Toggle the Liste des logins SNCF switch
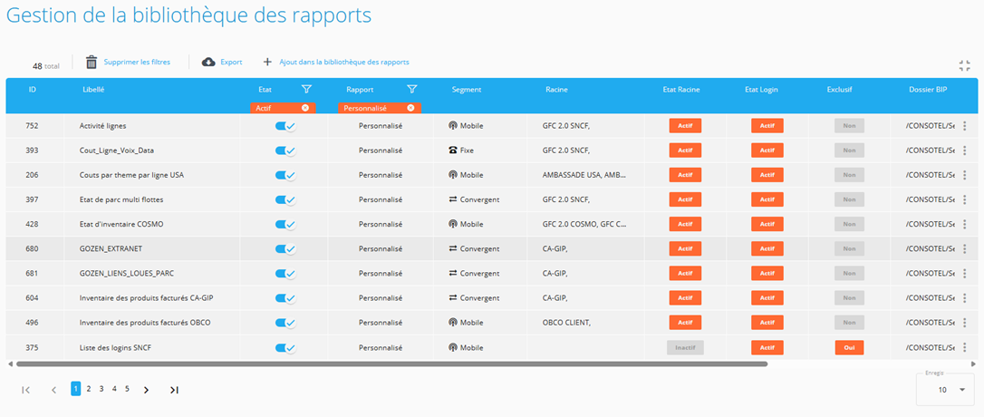This screenshot has width=984, height=417. pyautogui.click(x=285, y=347)
